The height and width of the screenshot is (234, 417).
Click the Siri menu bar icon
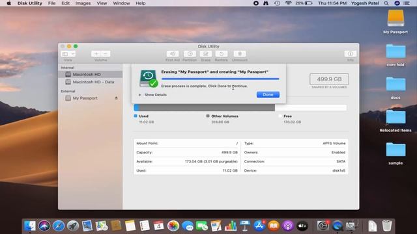(x=397, y=3)
